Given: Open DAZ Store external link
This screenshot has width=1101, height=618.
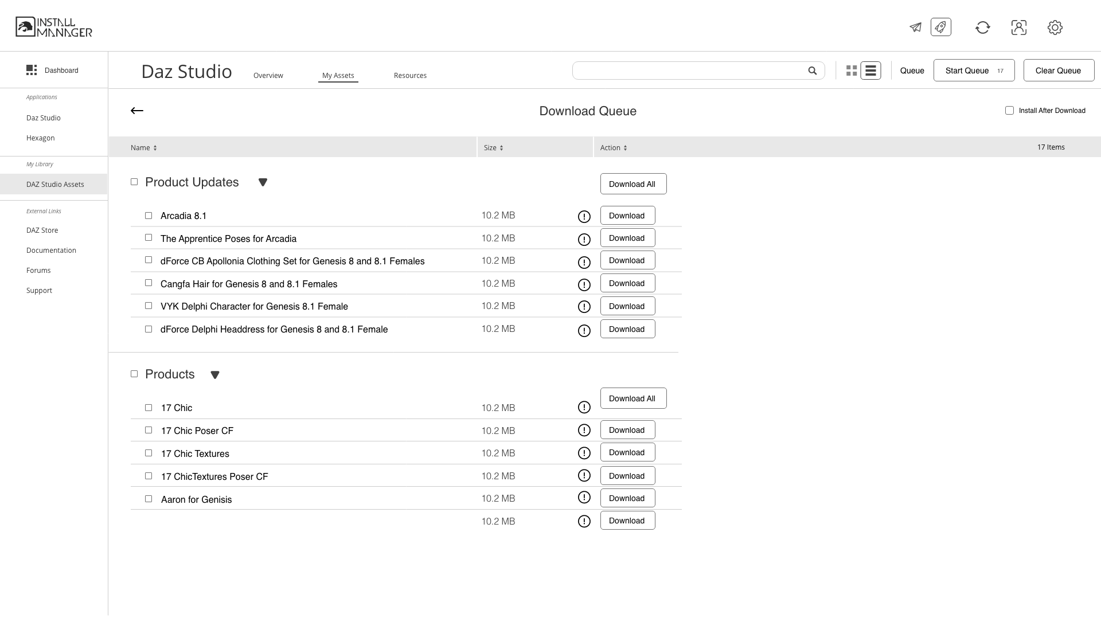Looking at the screenshot, I should point(42,230).
